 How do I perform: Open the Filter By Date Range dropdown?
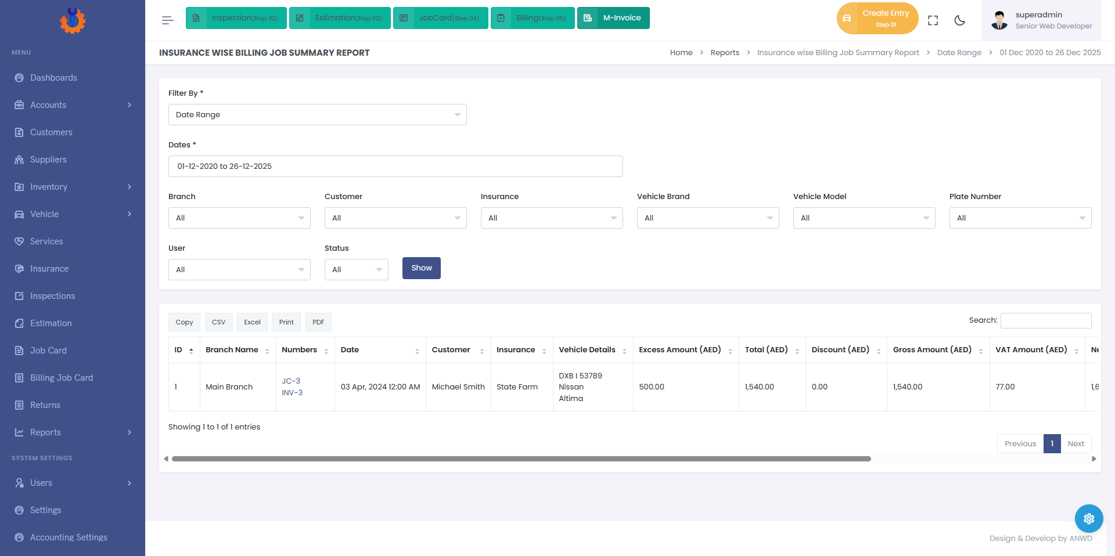point(318,115)
